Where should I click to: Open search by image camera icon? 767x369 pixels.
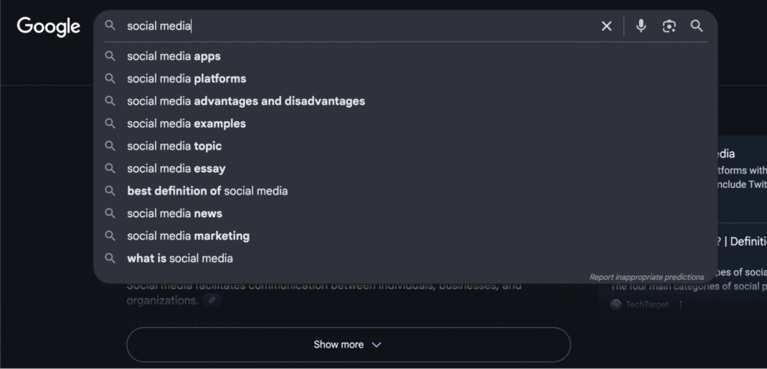(x=669, y=26)
